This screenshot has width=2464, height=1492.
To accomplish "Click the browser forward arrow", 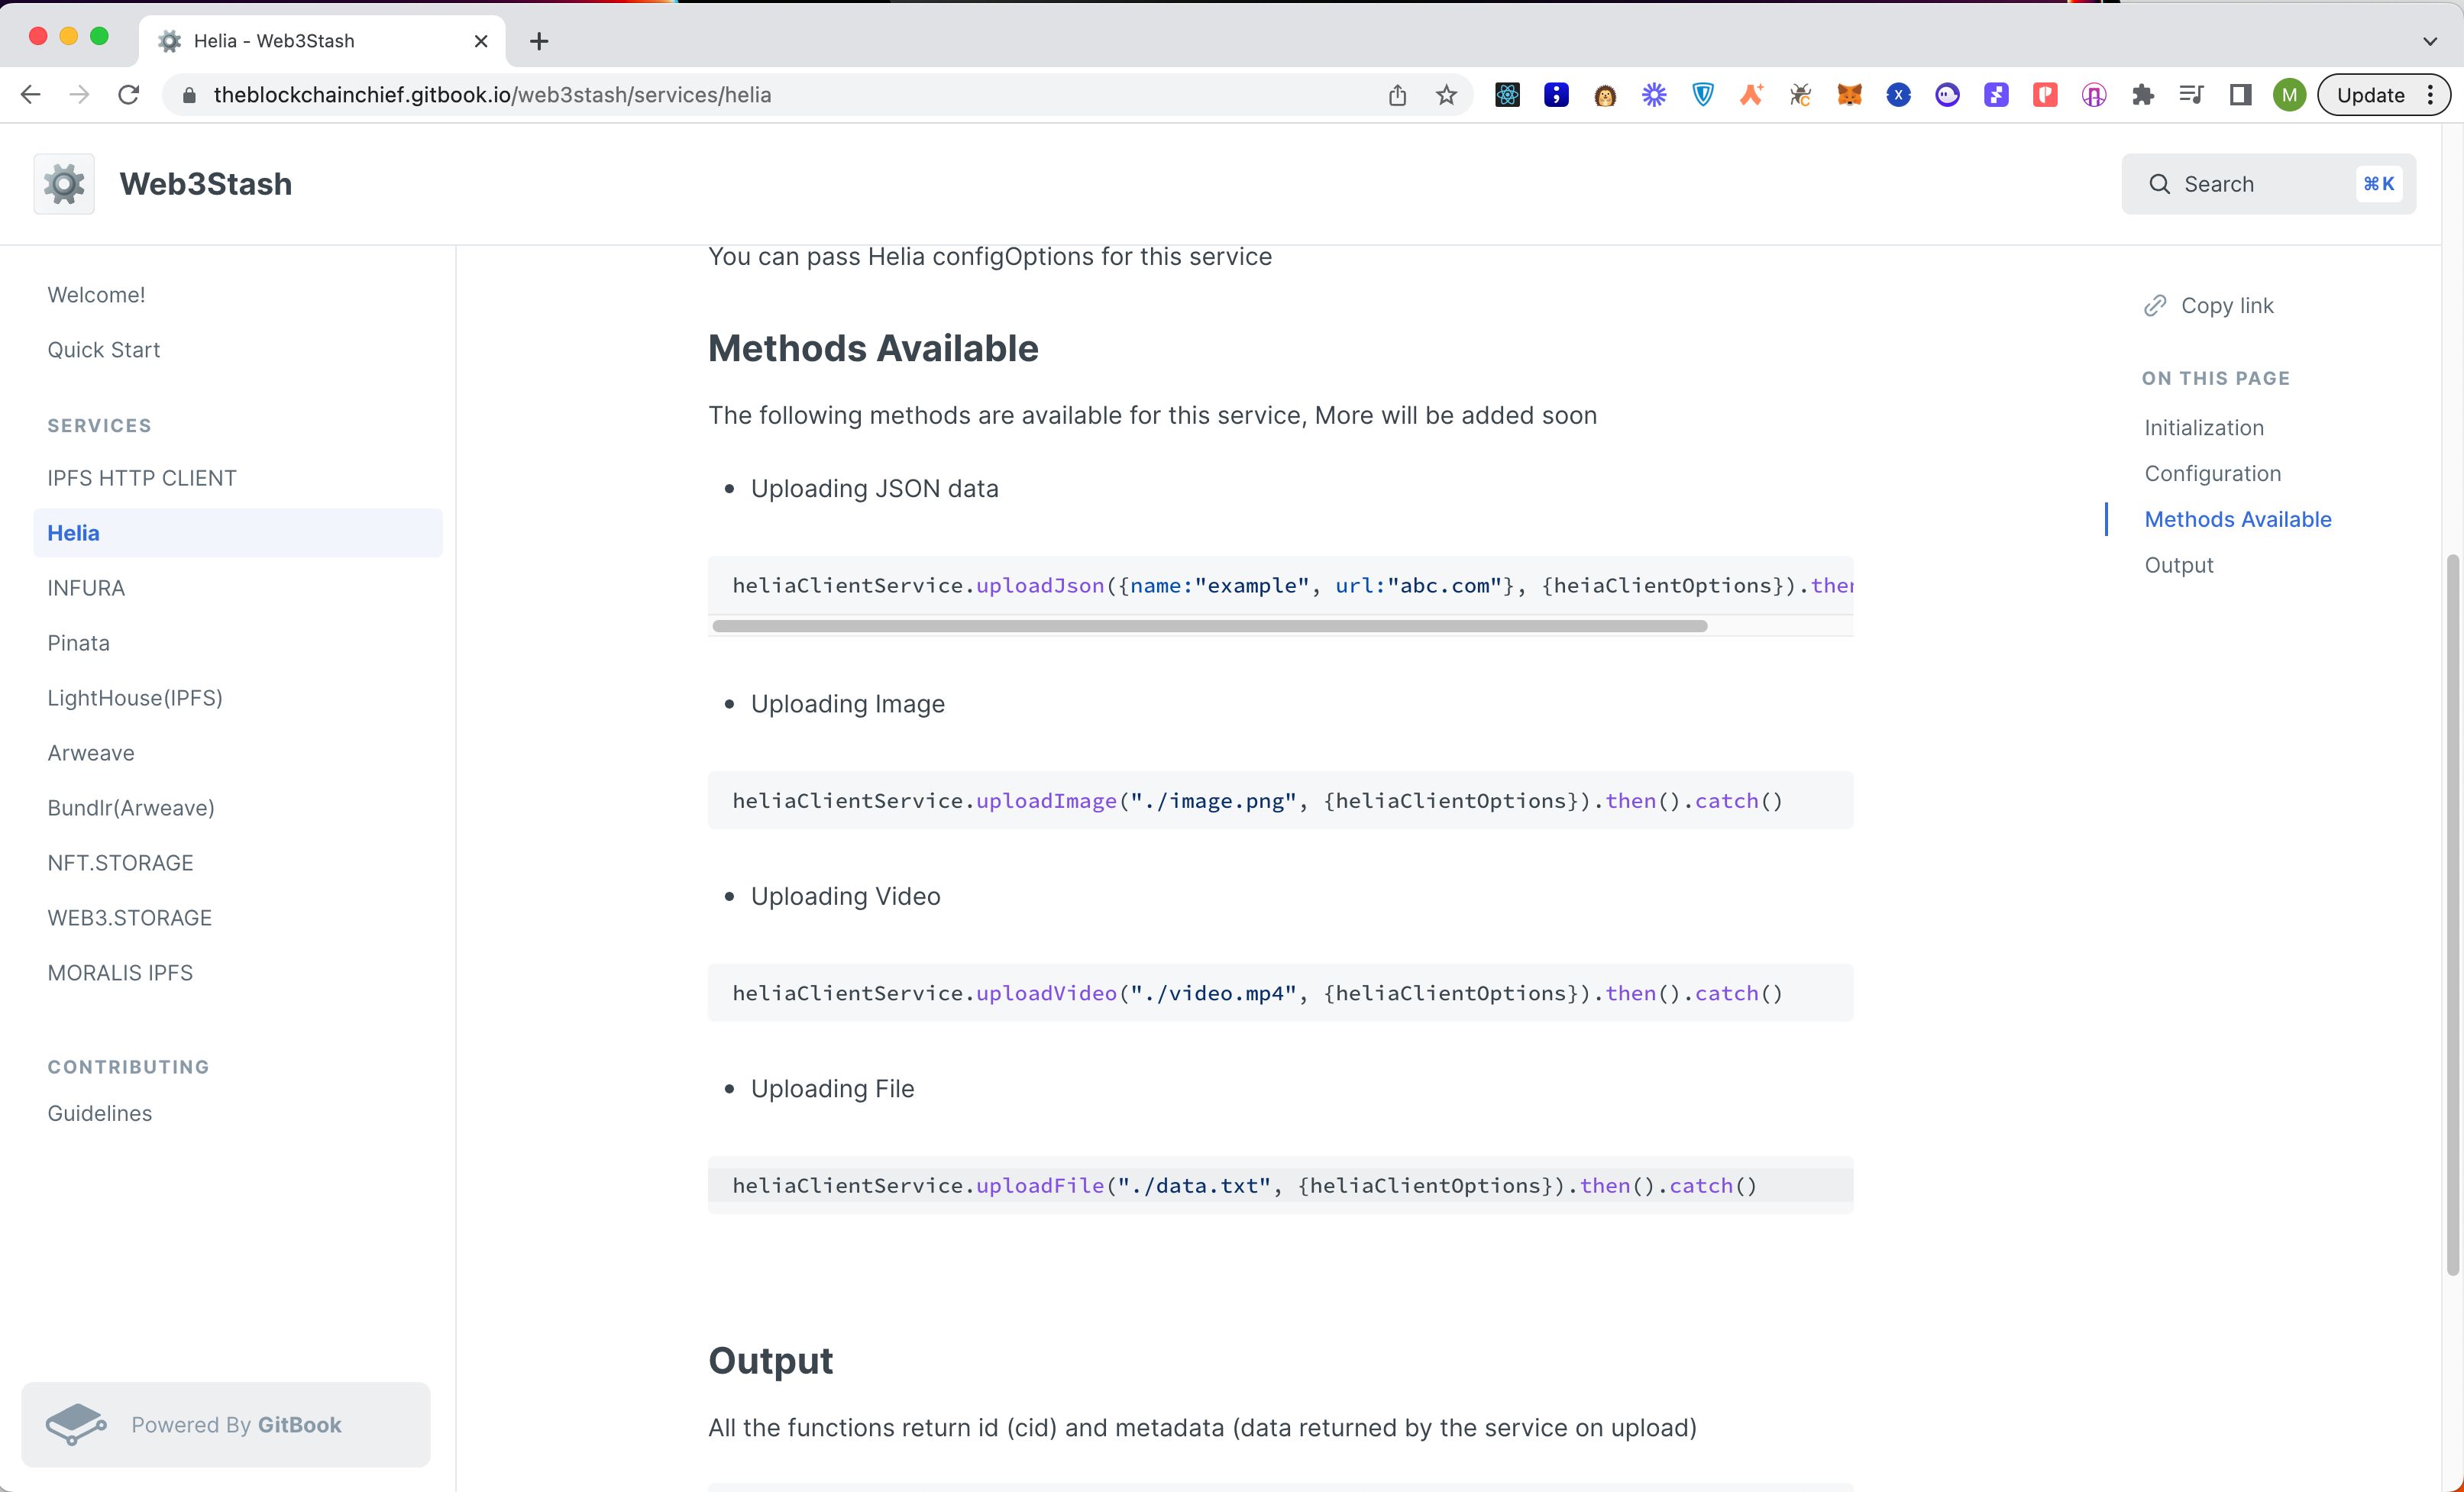I will click(x=80, y=95).
